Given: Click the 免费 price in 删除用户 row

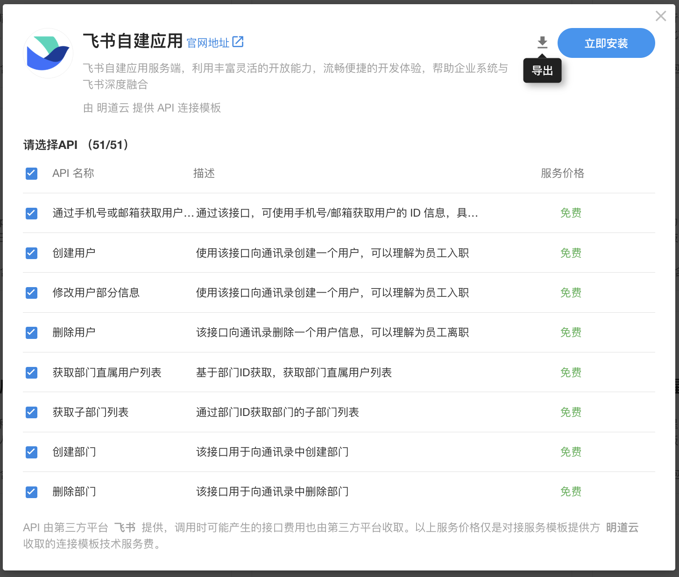Looking at the screenshot, I should 571,332.
